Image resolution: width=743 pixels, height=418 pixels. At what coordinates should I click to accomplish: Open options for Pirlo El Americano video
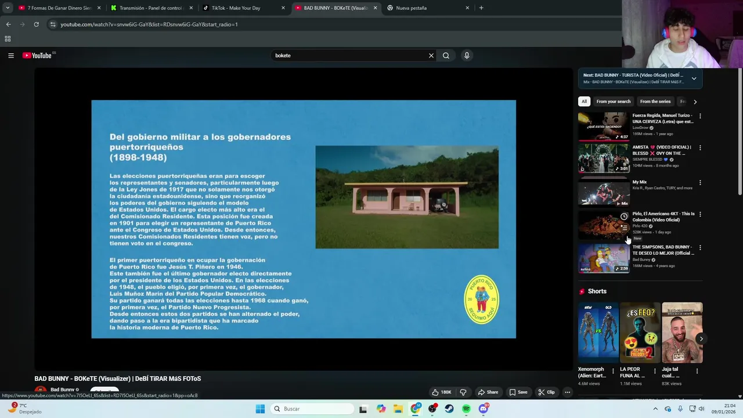[x=700, y=214]
